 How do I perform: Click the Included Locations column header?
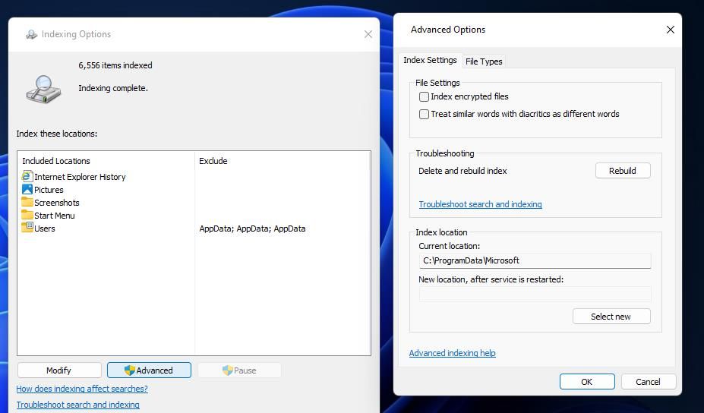point(56,161)
